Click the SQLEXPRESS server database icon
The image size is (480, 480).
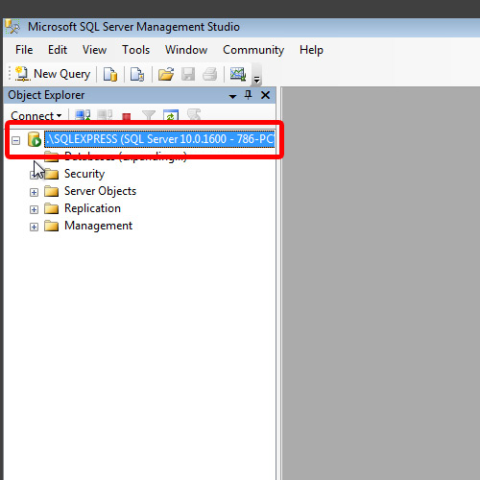point(35,139)
